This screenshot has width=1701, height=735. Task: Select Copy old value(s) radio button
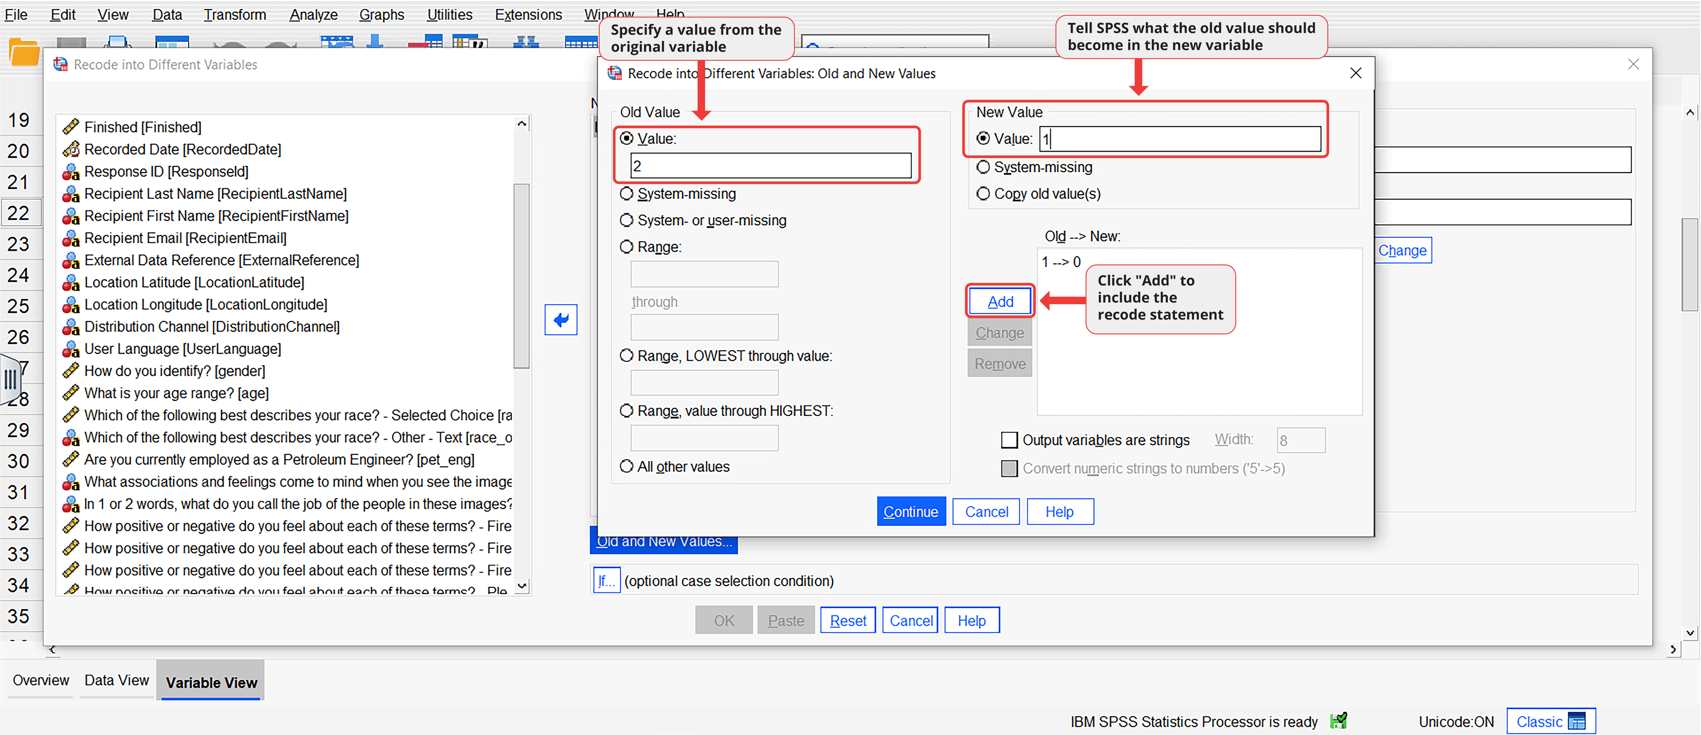(983, 193)
